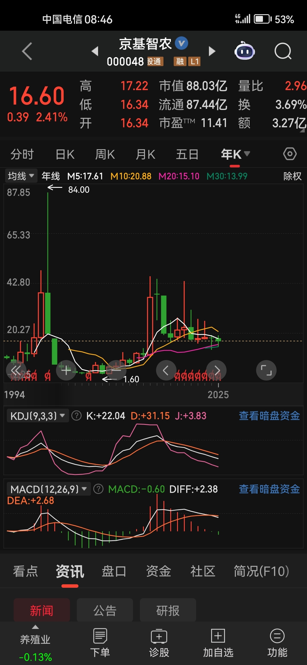Open 看点 tab
The image size is (307, 665).
(25, 571)
